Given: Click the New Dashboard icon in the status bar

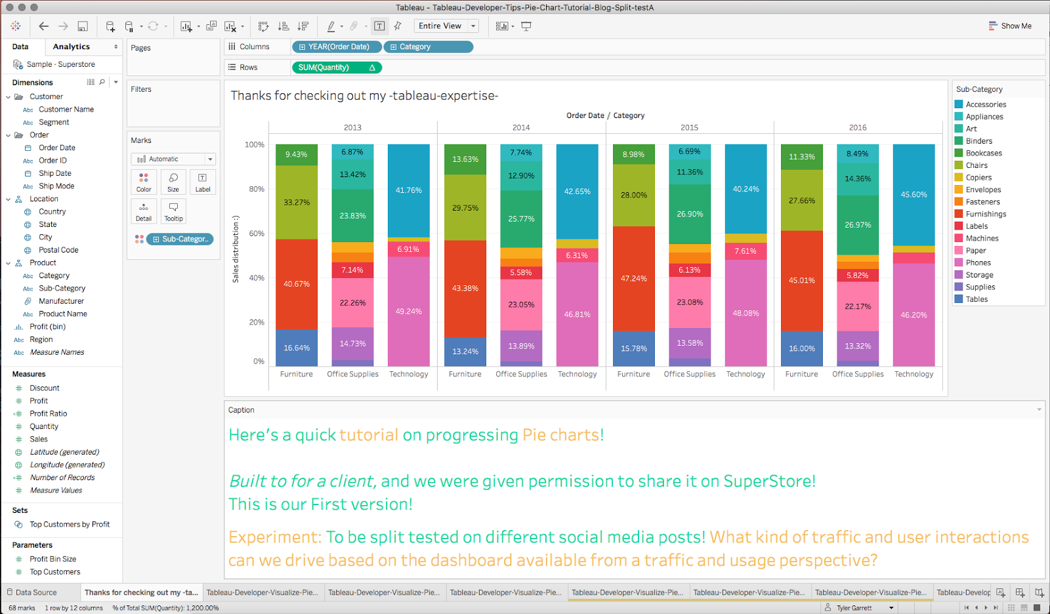Looking at the screenshot, I should tap(1019, 593).
